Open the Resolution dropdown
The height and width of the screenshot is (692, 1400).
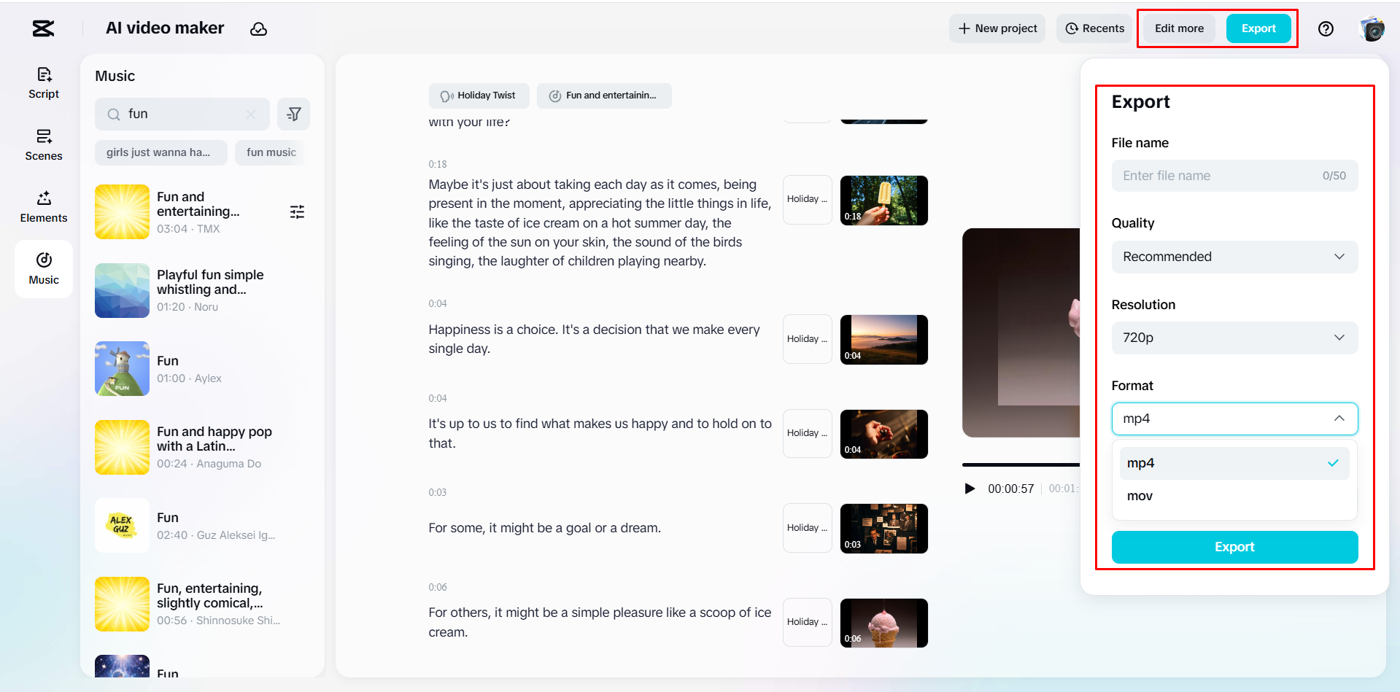[1234, 338]
